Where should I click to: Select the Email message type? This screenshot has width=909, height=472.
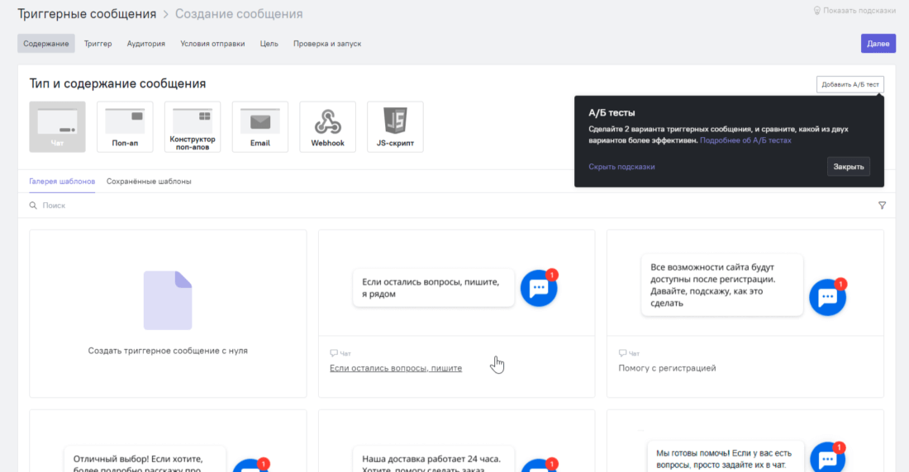[259, 127]
